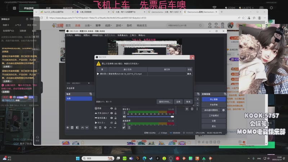Toggle lock on 图像 source

pyautogui.click(x=116, y=108)
